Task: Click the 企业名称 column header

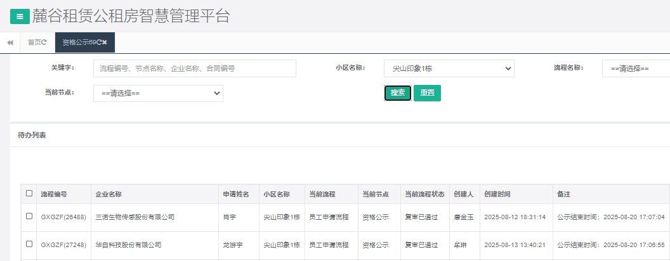Action: click(x=108, y=194)
